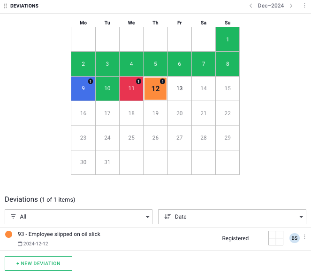Open the All filter dropdown
This screenshot has width=311, height=275.
[x=78, y=217]
